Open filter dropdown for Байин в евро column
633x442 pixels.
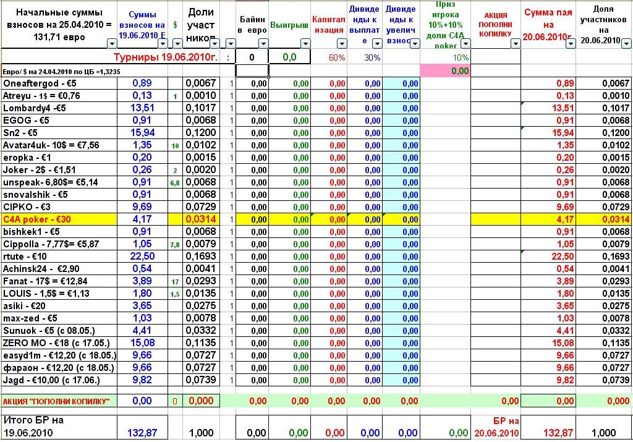click(263, 43)
